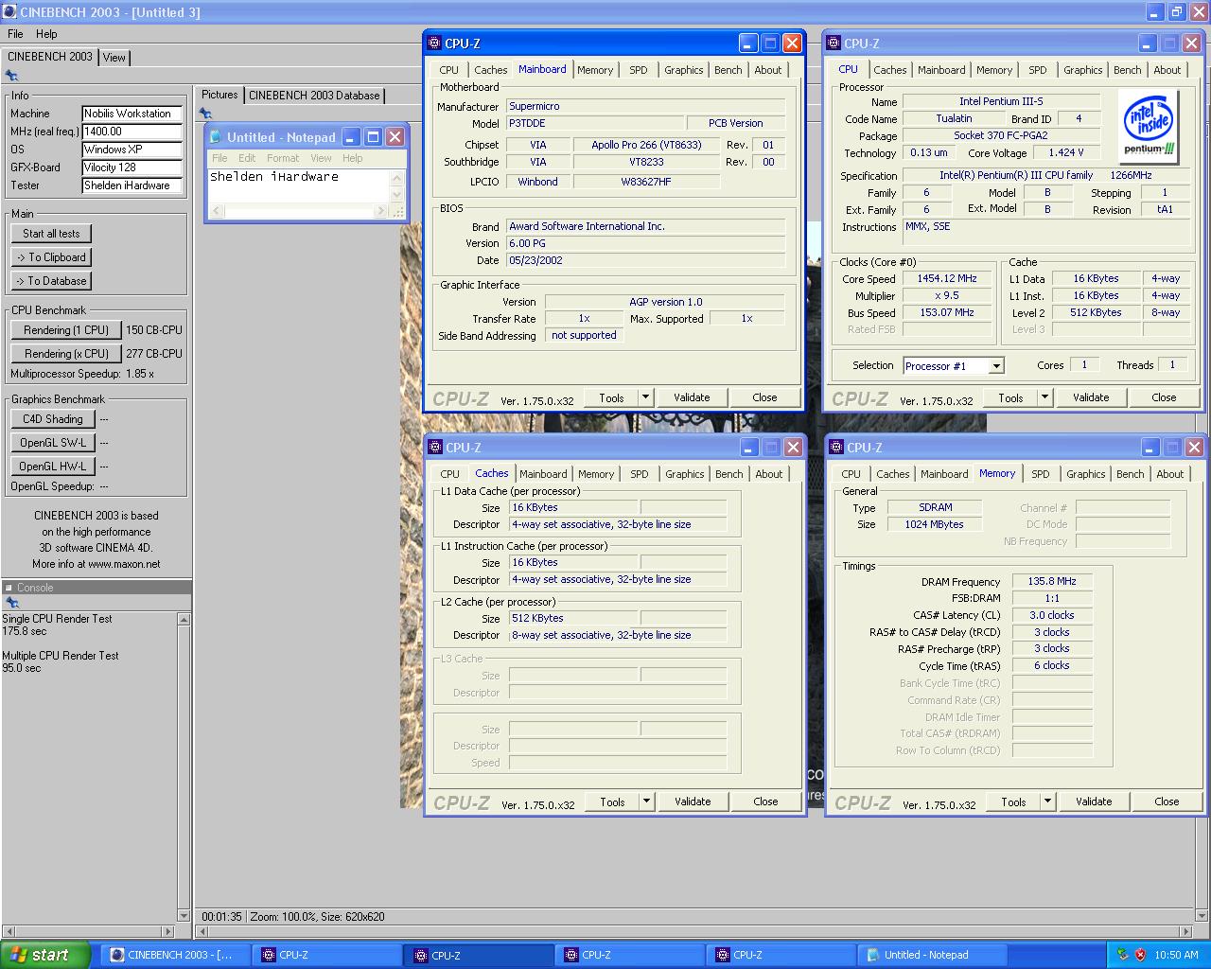Click Start all tests button
This screenshot has width=1211, height=969.
pyautogui.click(x=51, y=234)
